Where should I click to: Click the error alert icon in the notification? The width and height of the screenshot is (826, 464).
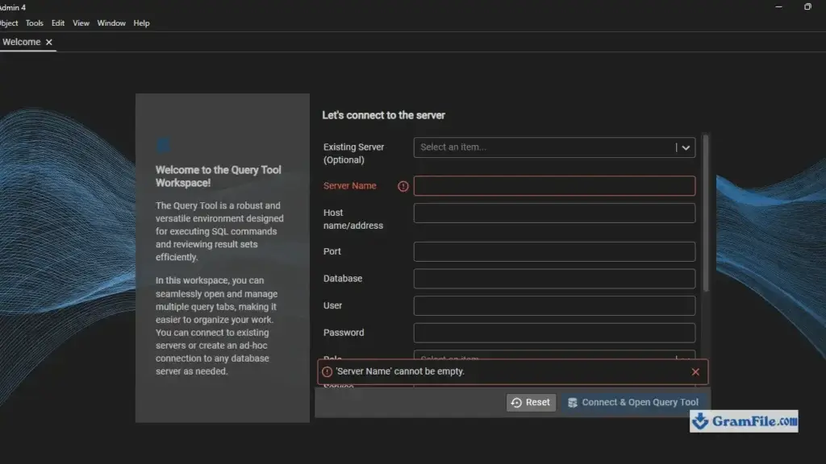pyautogui.click(x=327, y=372)
